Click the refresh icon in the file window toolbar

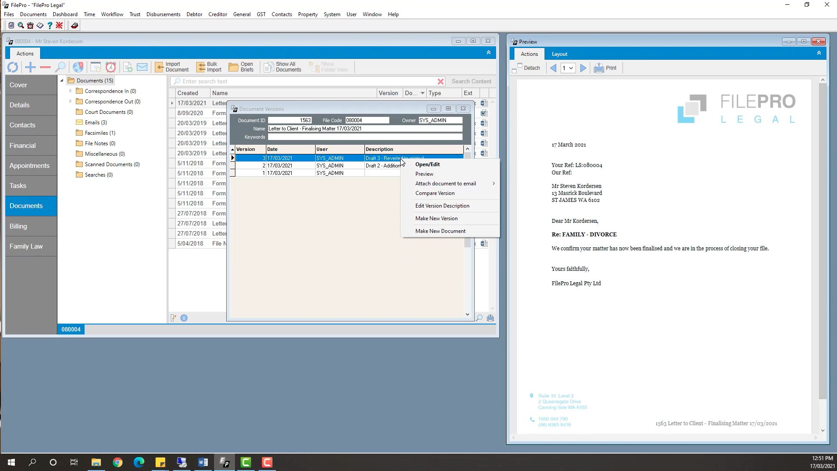pyautogui.click(x=13, y=67)
